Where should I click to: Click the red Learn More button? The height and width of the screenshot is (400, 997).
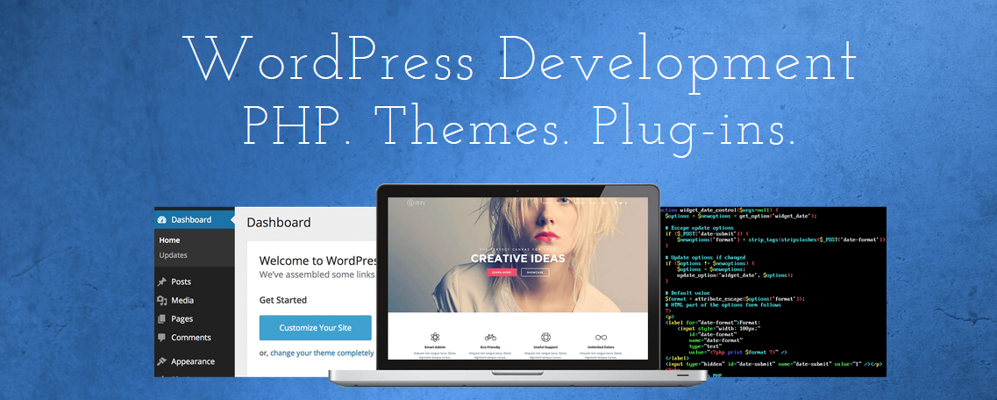click(502, 272)
